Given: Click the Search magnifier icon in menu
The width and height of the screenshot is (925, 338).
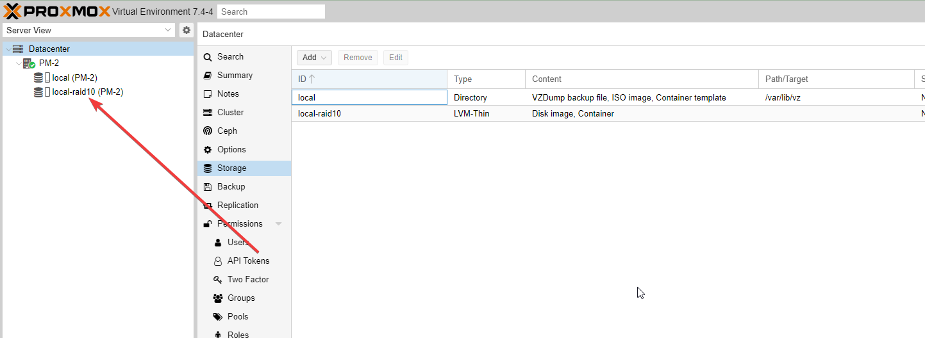Looking at the screenshot, I should (x=207, y=57).
